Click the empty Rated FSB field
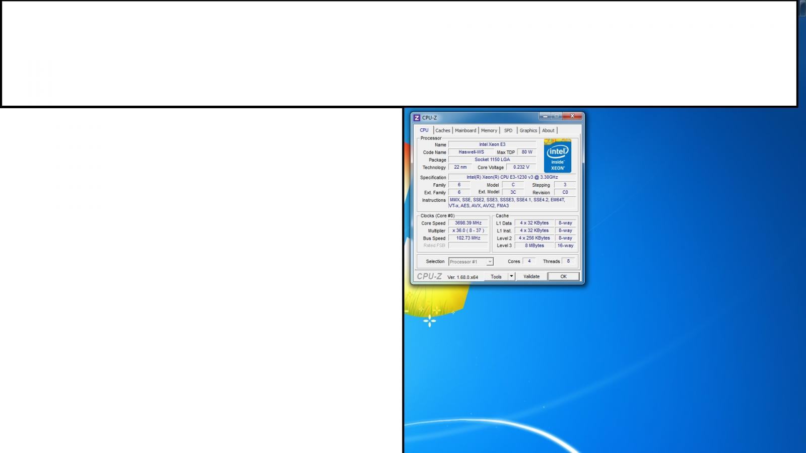The image size is (806, 453). (468, 246)
